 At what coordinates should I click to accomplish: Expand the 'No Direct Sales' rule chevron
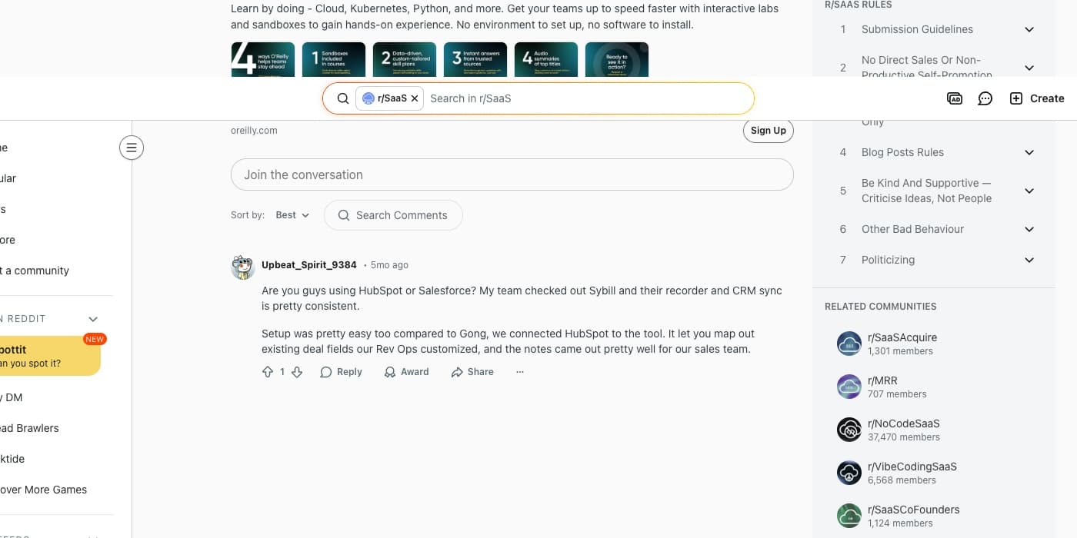[x=1029, y=68]
